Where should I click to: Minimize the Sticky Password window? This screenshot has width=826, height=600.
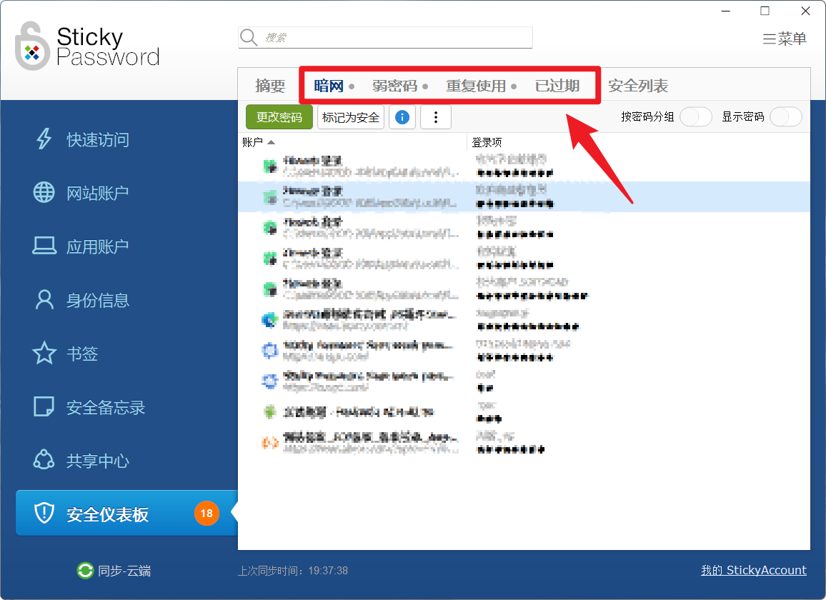click(x=726, y=11)
